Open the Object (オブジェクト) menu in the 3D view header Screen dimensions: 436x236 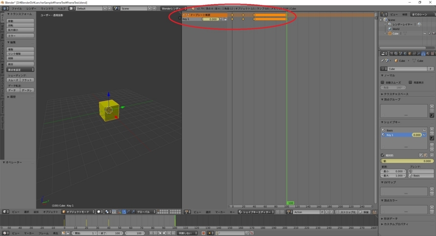point(50,212)
